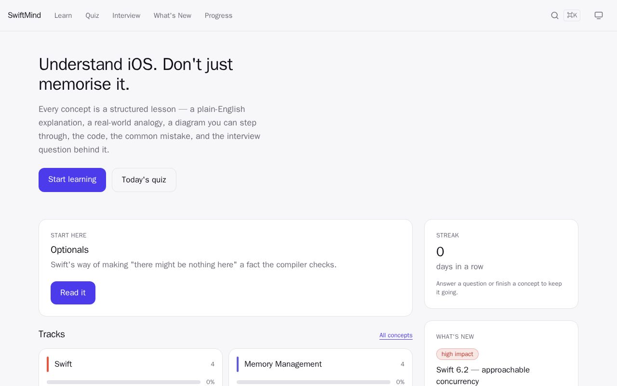Viewport: 617px width, 386px height.
Task: View the Progress page
Action: [218, 15]
